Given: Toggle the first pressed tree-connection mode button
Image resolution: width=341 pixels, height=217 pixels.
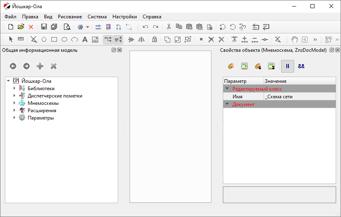Looking at the screenshot, I should [108, 40].
